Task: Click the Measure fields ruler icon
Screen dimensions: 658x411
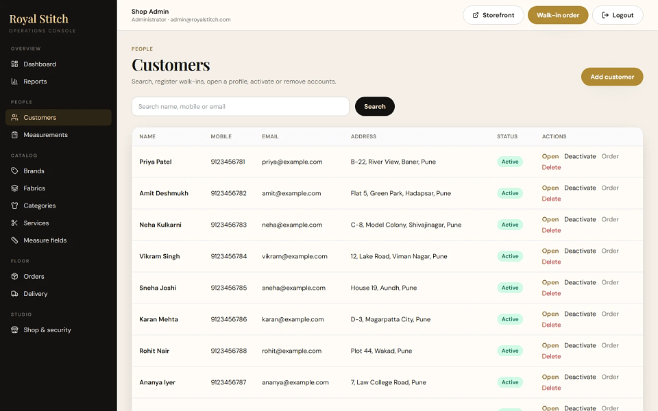Action: [14, 240]
